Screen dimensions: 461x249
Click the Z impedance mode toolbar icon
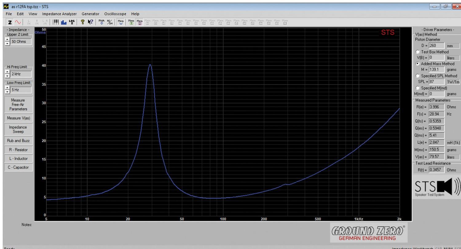click(x=10, y=22)
